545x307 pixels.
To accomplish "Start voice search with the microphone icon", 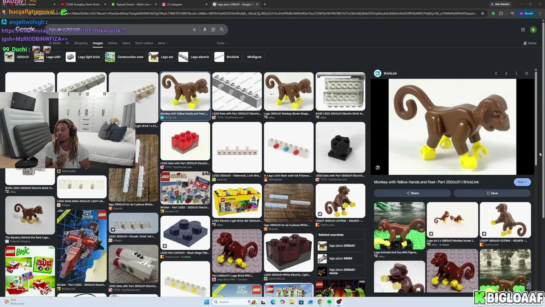I will (x=205, y=29).
